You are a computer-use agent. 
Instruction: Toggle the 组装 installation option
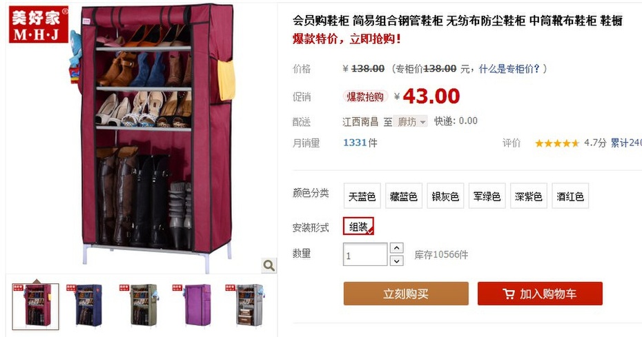pos(359,226)
